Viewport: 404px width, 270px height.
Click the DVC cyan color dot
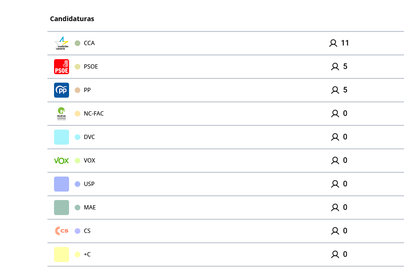[78, 137]
